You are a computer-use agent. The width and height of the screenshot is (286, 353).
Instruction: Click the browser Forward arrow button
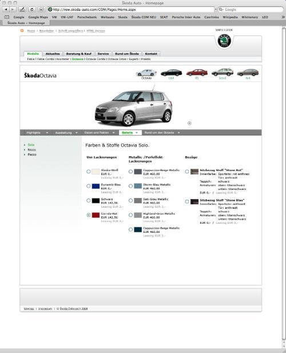click(x=13, y=10)
